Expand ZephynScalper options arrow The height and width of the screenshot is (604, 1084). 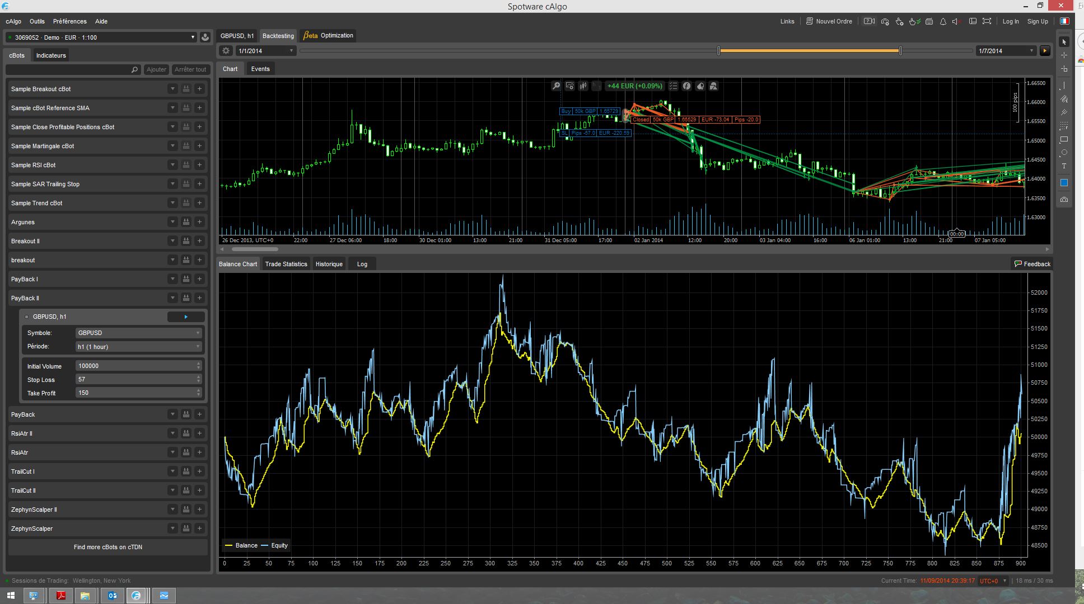(x=172, y=528)
